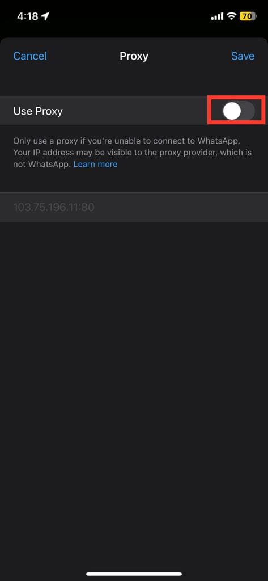Tap the empty area below proxy address field
The image size is (268, 581).
click(x=134, y=393)
